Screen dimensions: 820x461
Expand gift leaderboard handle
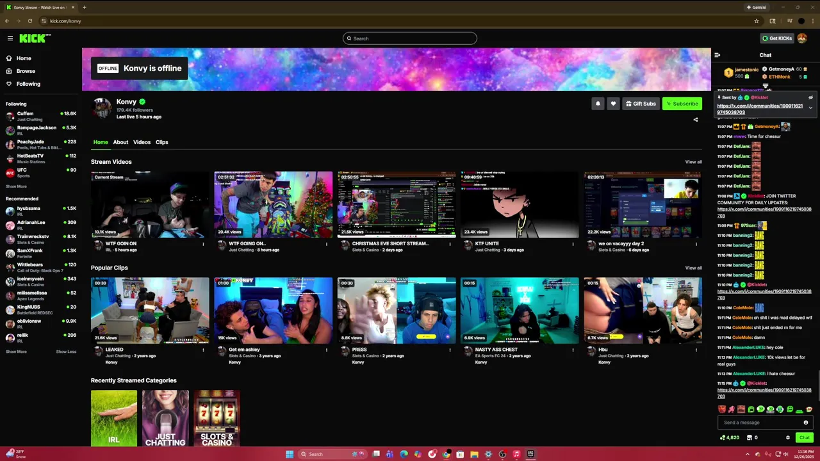(766, 86)
